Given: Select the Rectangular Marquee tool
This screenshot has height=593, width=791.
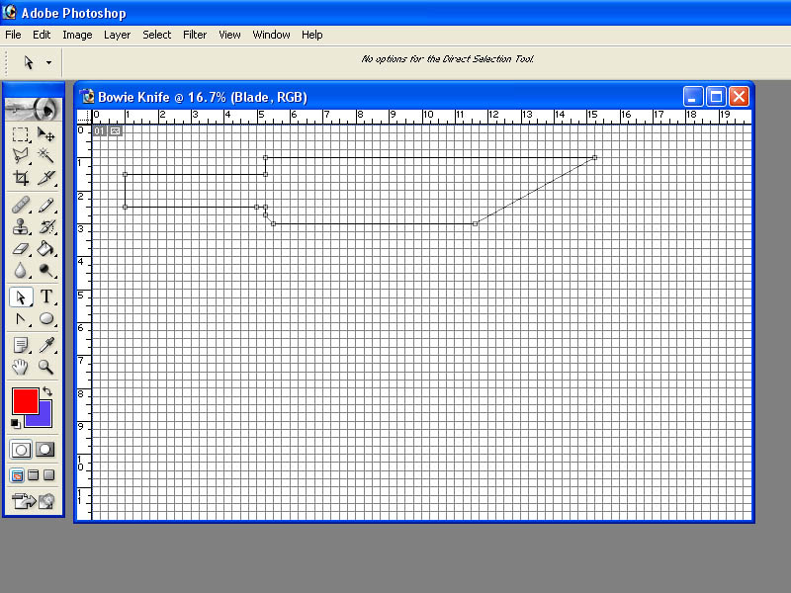Looking at the screenshot, I should 20,134.
